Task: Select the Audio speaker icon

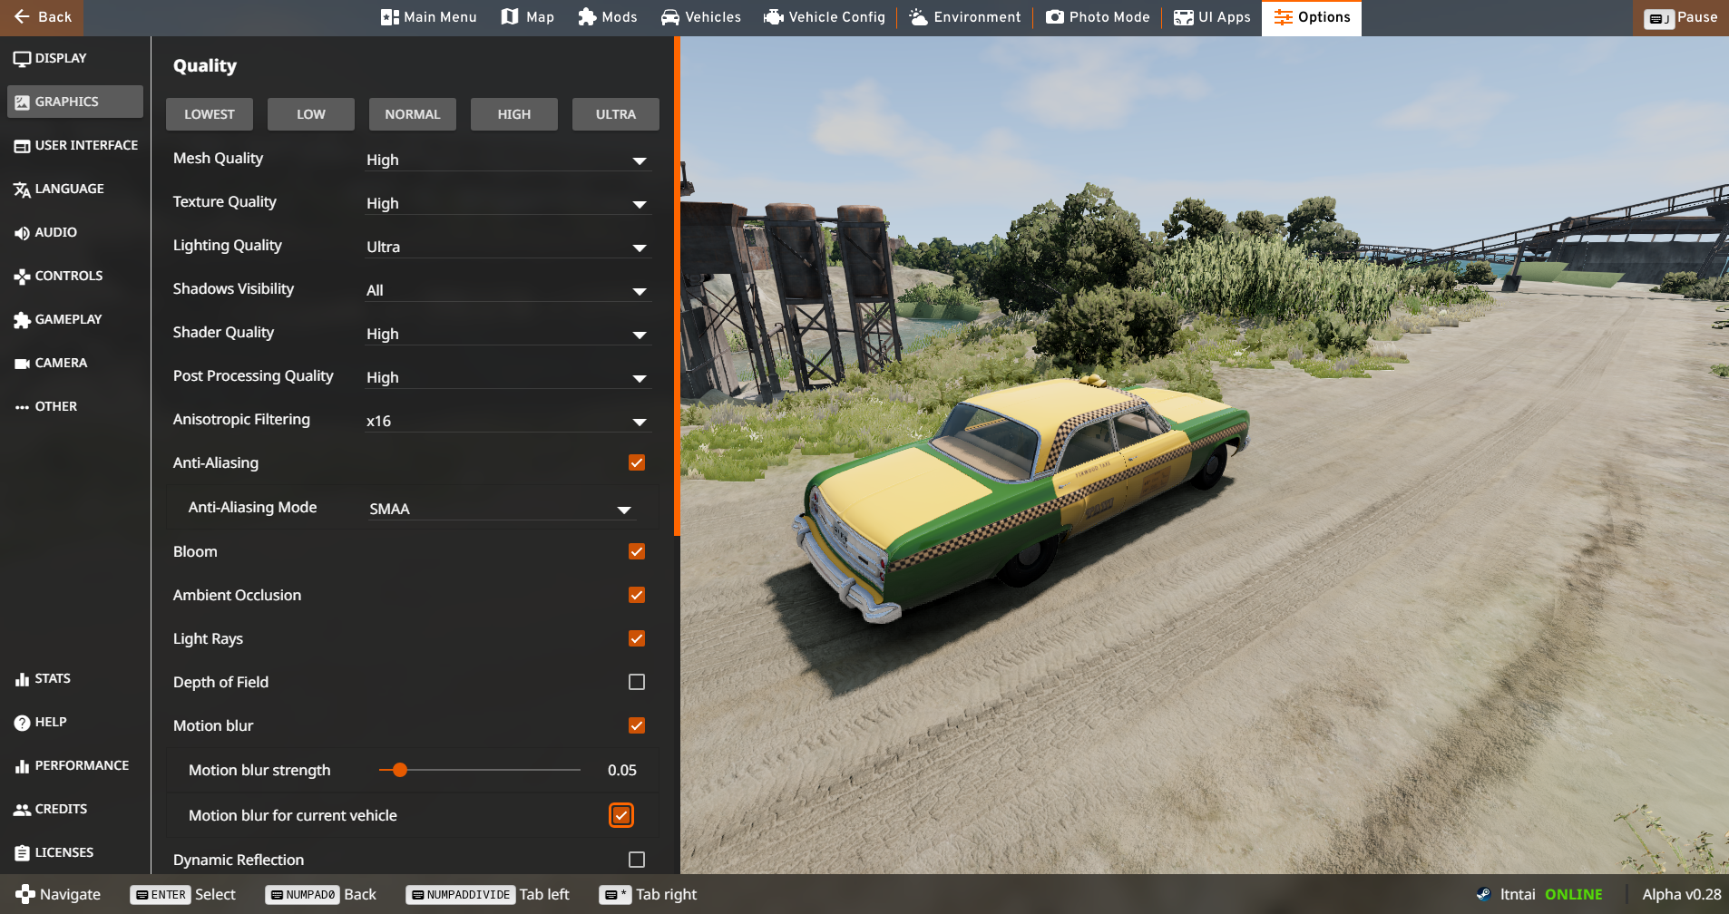Action: coord(22,233)
